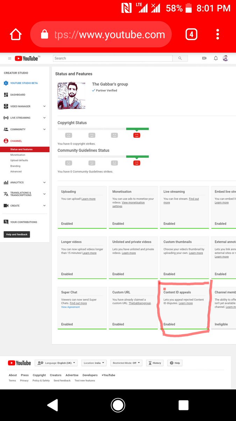The image size is (236, 421).
Task: Expand the Community section chevron
Action: [x=44, y=129]
